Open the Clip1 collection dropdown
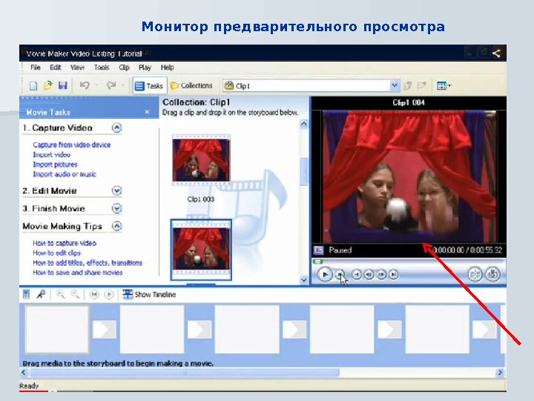The image size is (534, 401). (395, 85)
